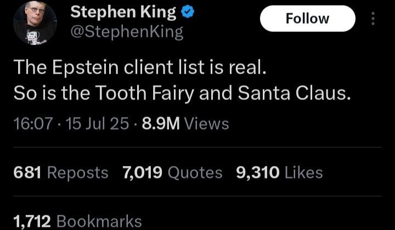Click the word Quotes label

click(x=195, y=173)
